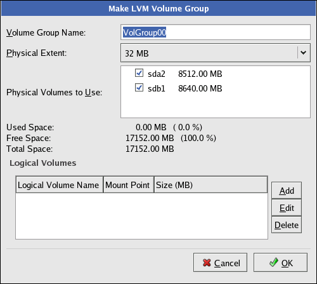Sort by Logical Volume Name column
The image size is (317, 284).
[x=60, y=185]
